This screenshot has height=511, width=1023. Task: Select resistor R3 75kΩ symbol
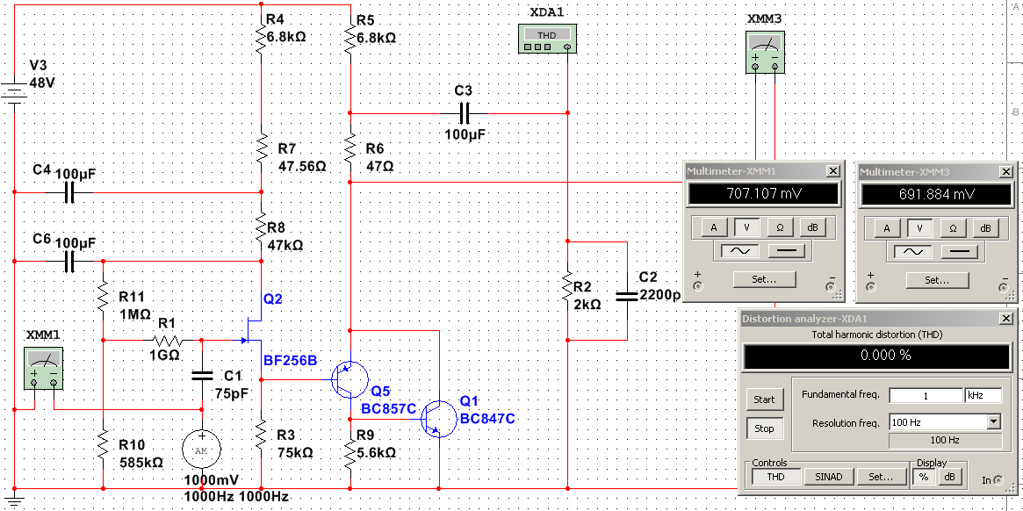(261, 435)
